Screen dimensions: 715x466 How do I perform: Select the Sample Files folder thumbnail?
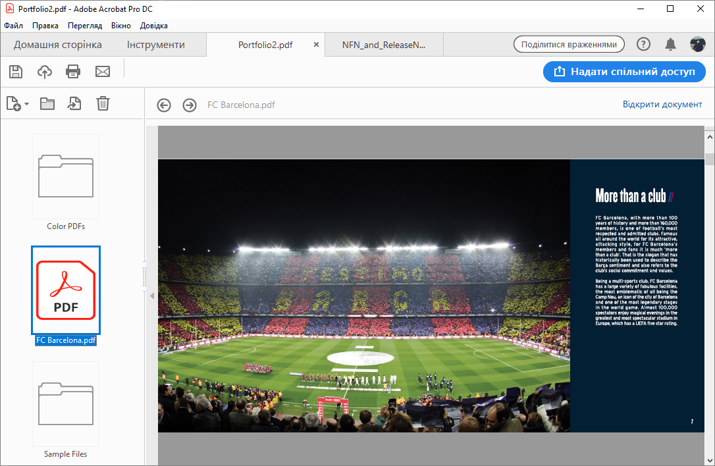(66, 404)
